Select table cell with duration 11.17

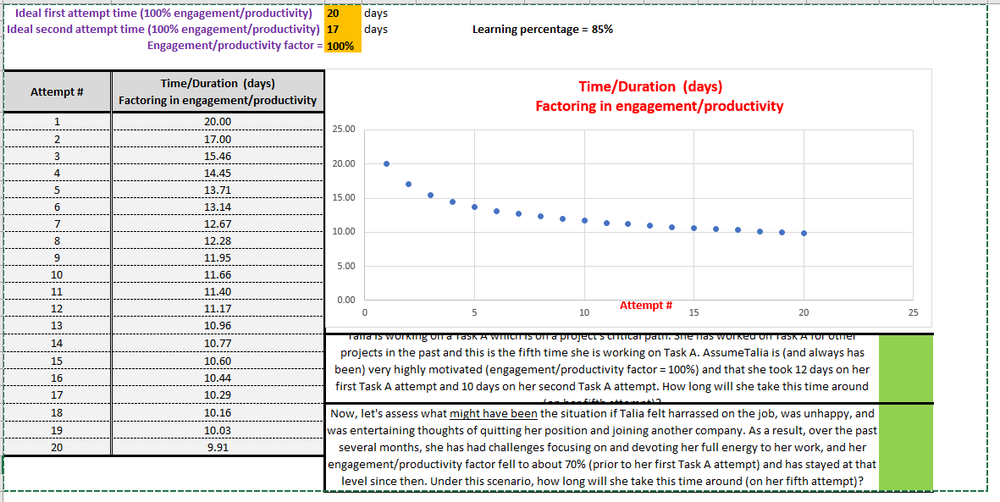click(x=218, y=309)
